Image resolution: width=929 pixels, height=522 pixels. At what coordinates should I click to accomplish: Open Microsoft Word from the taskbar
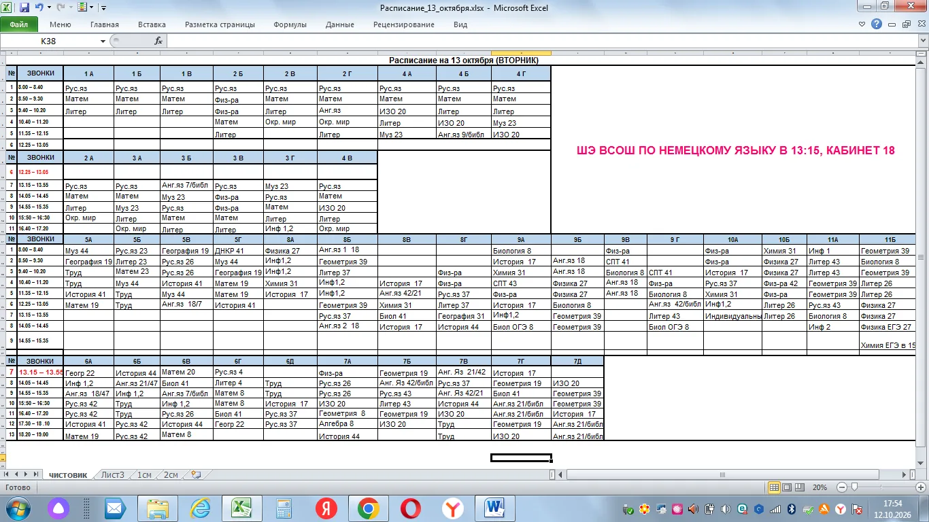tap(495, 508)
